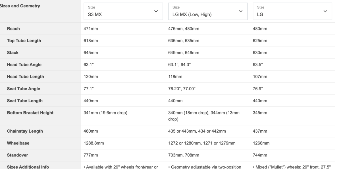This screenshot has height=169, width=341.
Task: Select the Head Tube Angle label
Action: (x=24, y=64)
